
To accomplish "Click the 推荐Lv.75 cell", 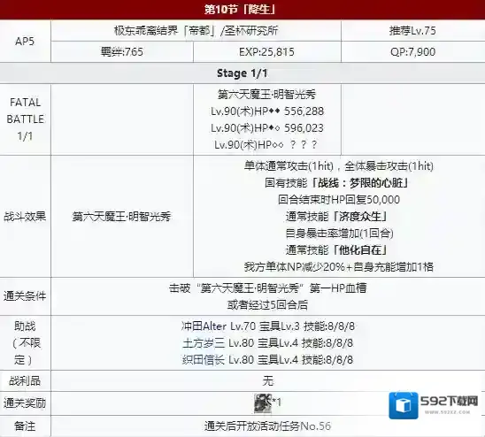I will click(x=412, y=31).
